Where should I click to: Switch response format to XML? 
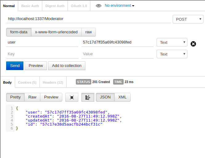(x=122, y=97)
